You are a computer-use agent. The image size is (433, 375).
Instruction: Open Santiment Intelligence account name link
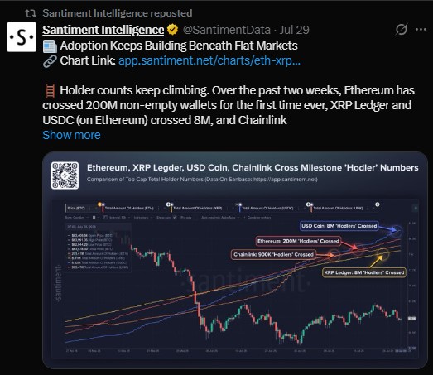[x=103, y=30]
